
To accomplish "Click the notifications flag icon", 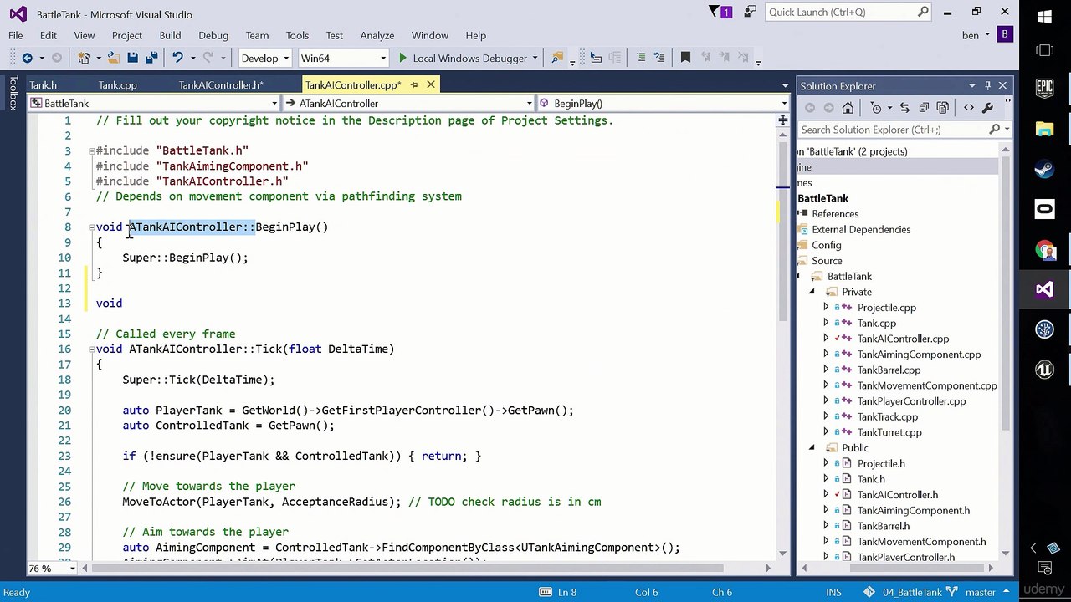I will click(715, 12).
